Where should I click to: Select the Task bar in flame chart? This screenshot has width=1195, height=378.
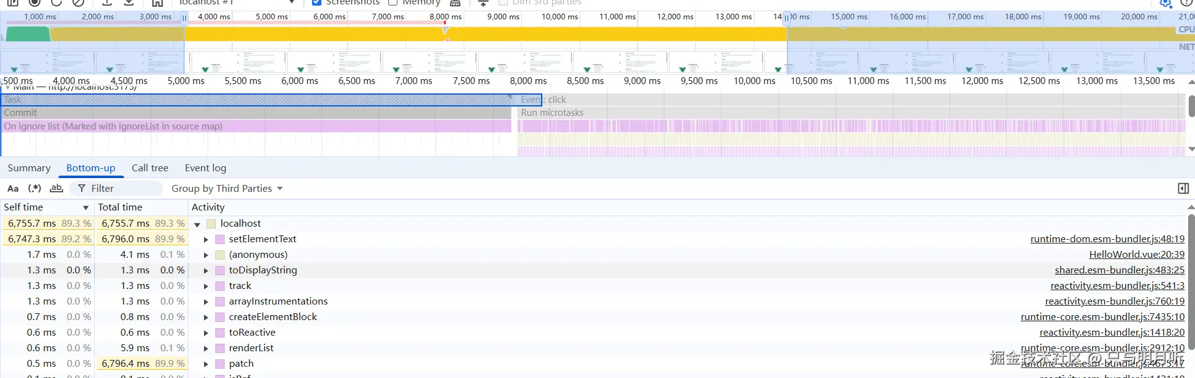click(271, 100)
